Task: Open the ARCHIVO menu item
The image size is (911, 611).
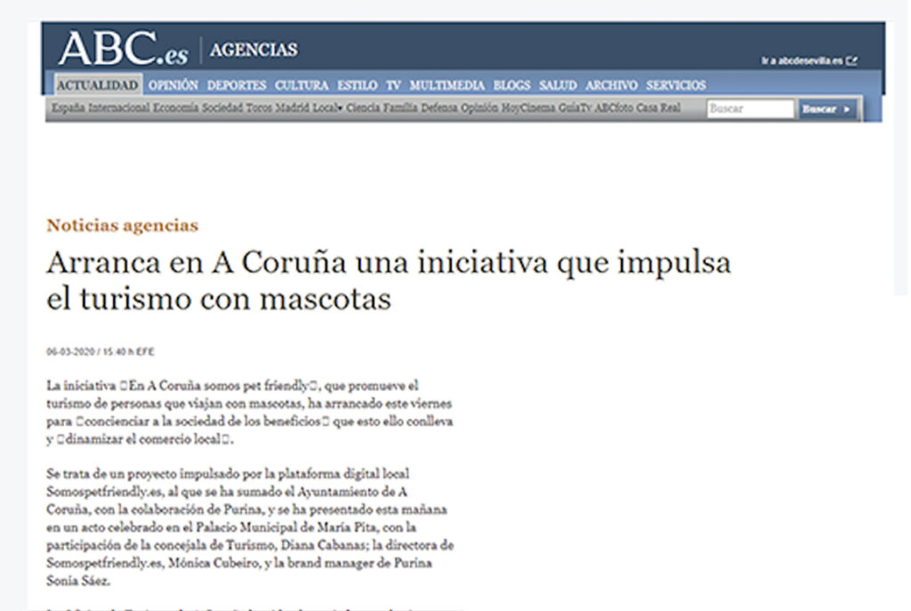Action: click(611, 85)
